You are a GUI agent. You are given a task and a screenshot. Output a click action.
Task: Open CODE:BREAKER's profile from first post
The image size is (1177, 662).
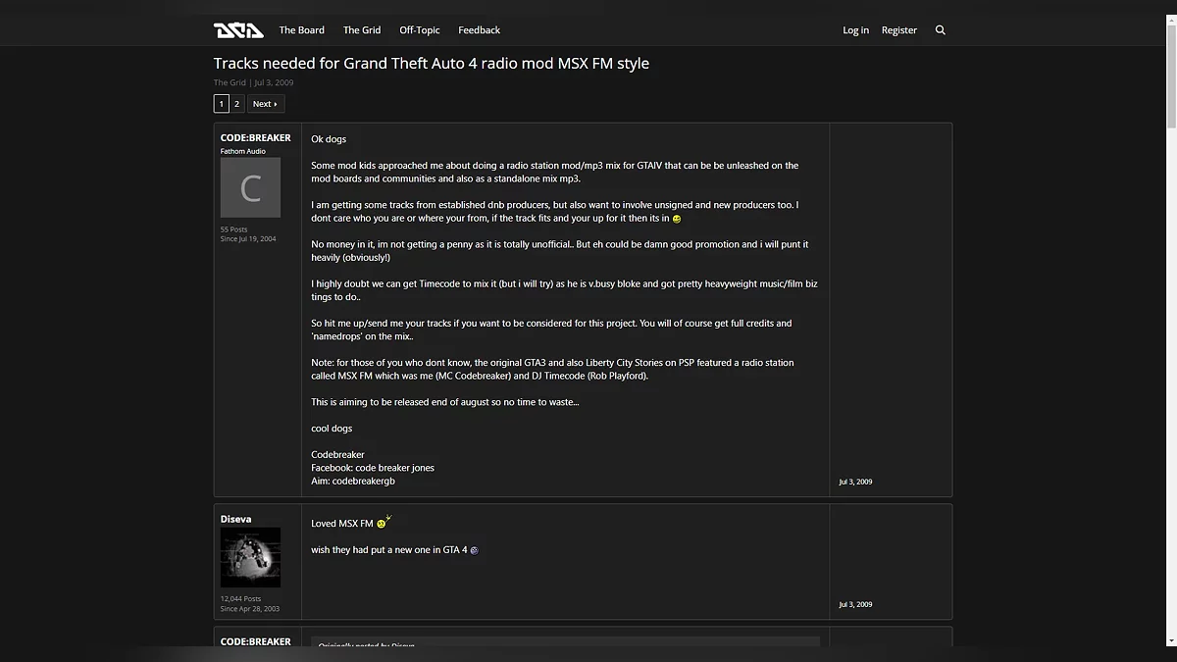255,138
